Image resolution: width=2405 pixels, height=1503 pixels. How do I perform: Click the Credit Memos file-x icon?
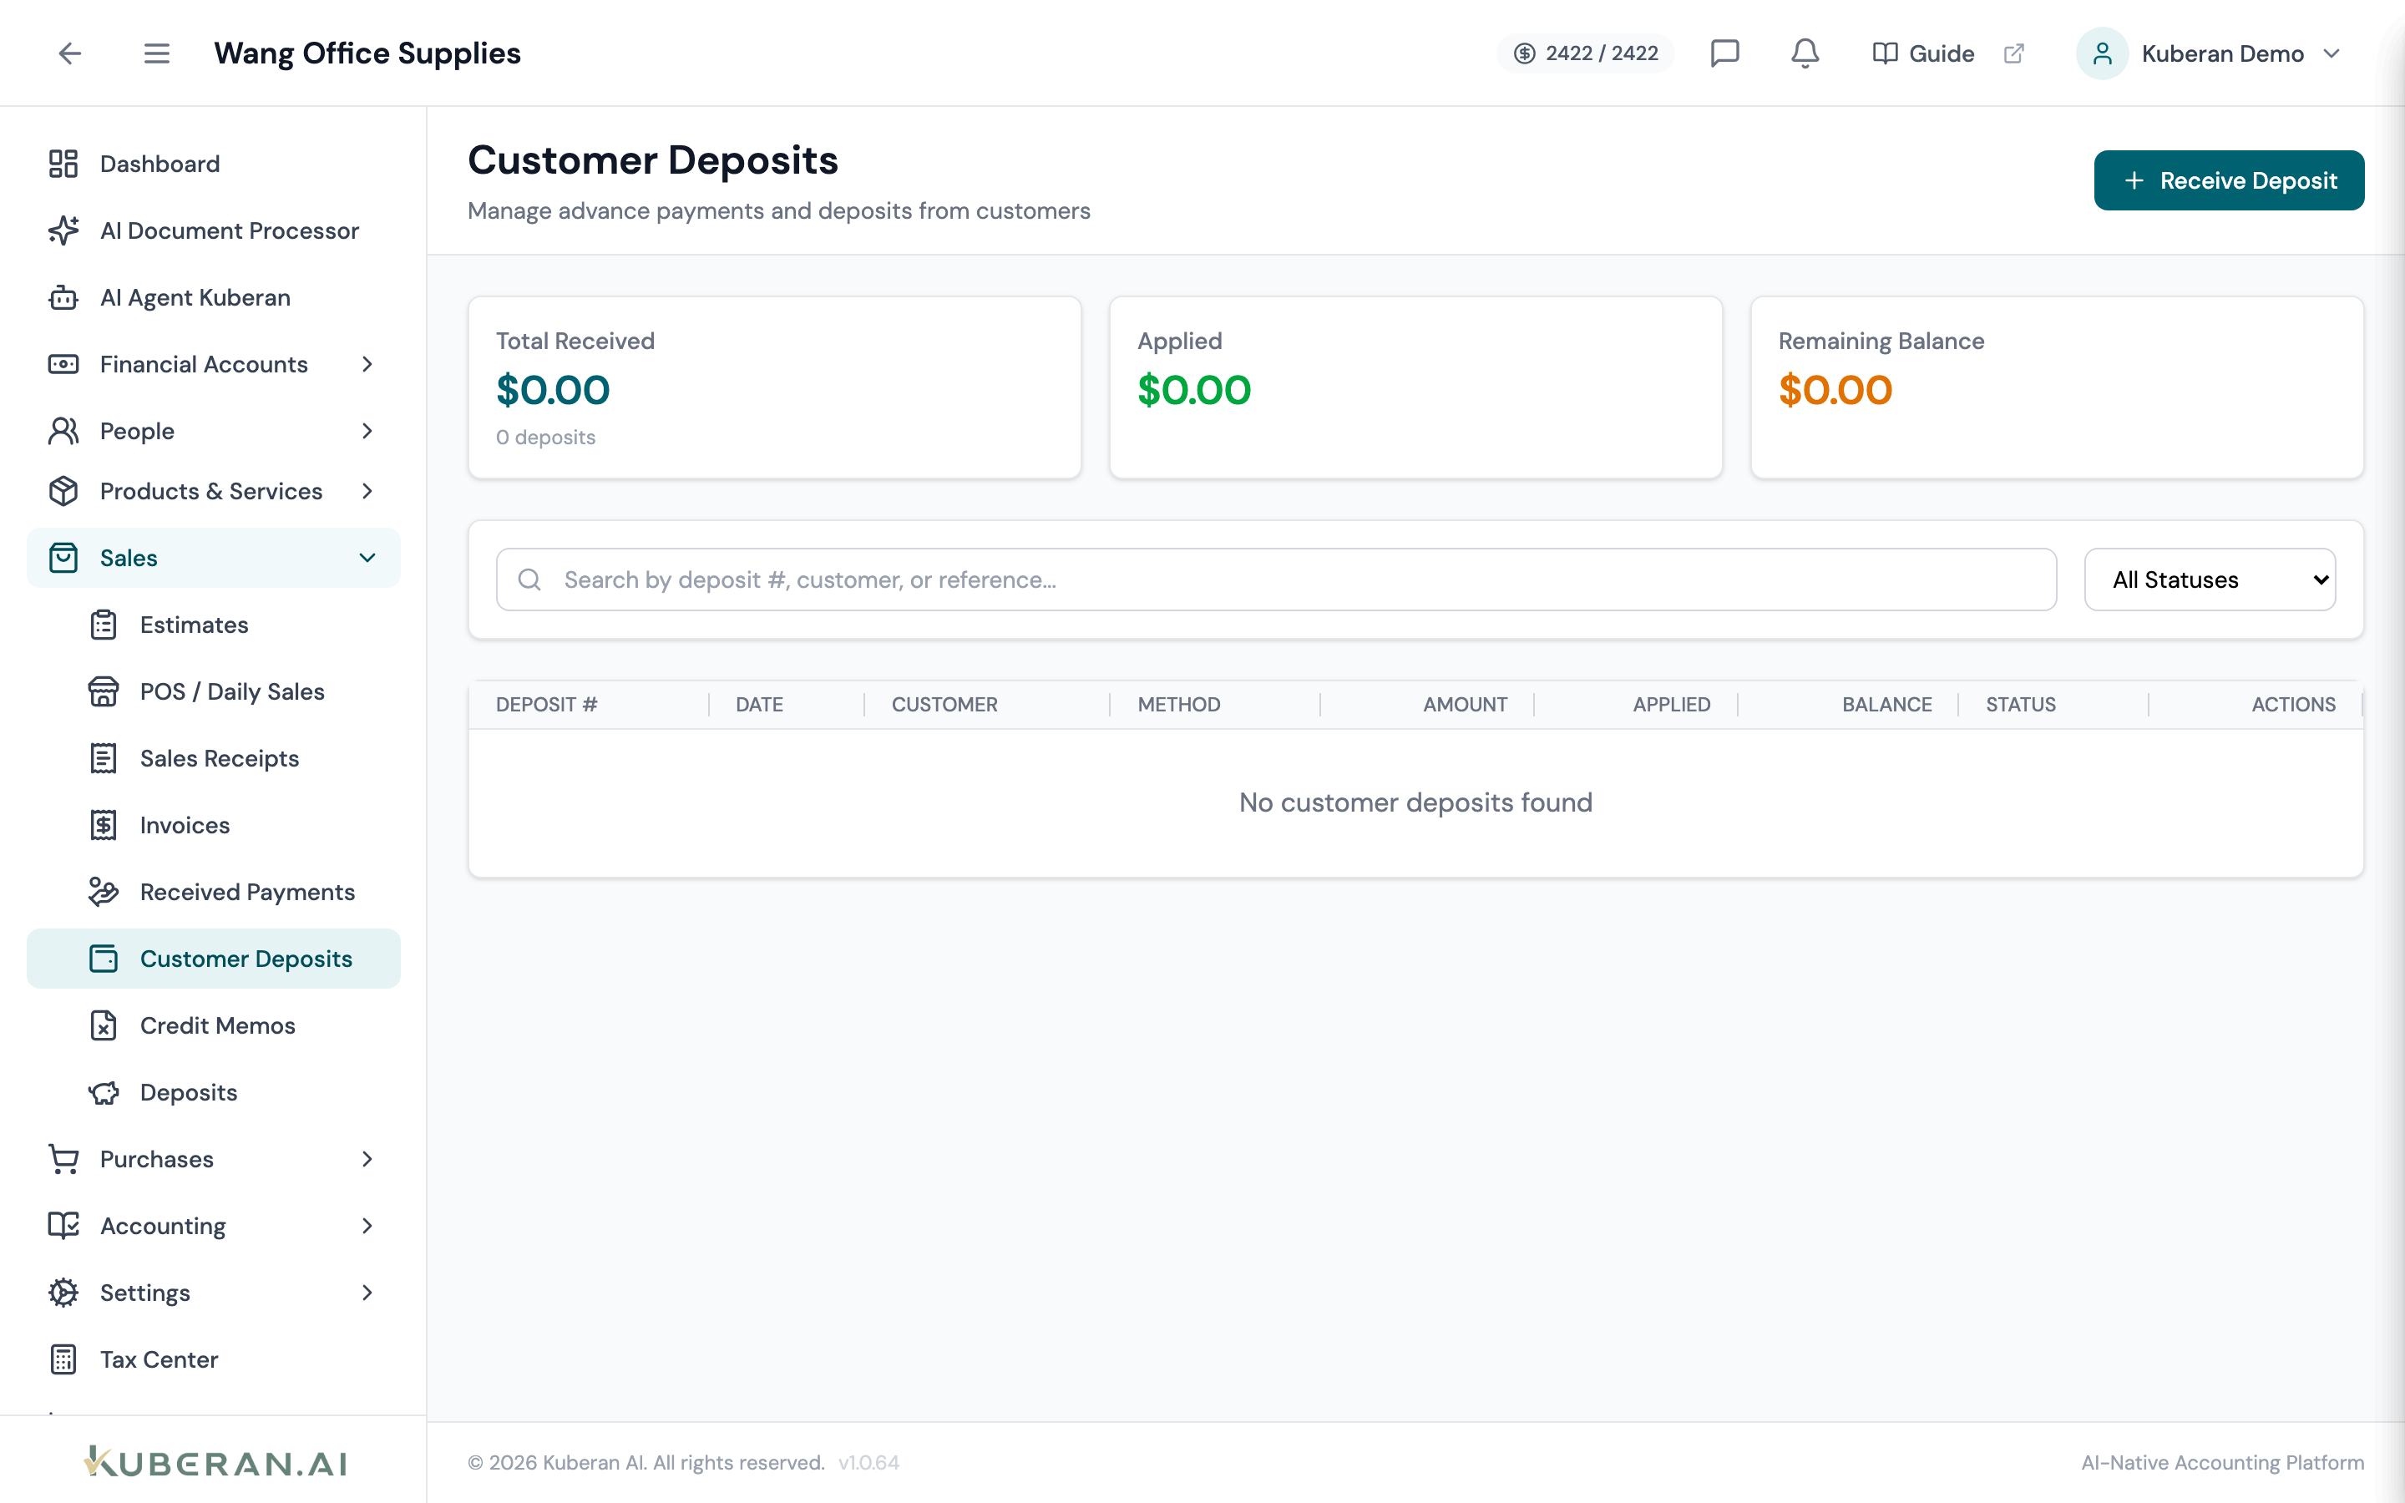tap(104, 1025)
